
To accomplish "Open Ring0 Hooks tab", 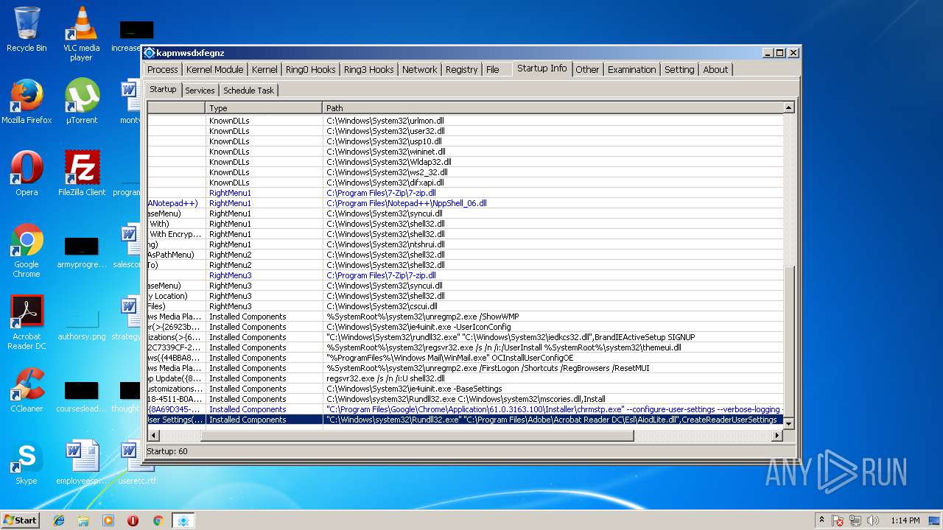I will (x=310, y=69).
